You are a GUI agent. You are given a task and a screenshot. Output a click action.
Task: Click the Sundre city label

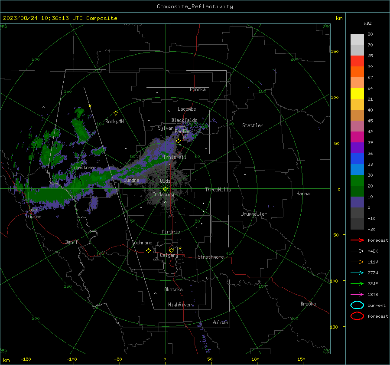(131, 180)
